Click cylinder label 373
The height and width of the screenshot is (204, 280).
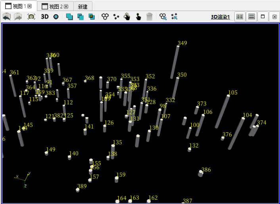(202, 104)
